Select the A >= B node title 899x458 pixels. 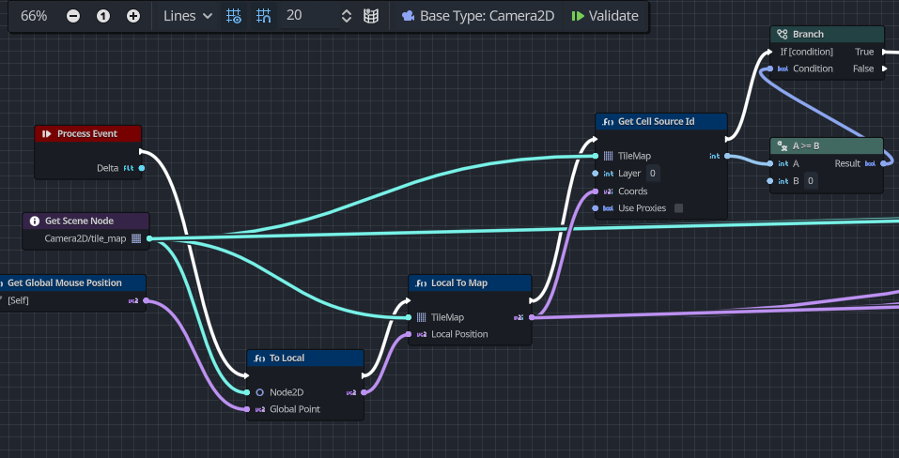(806, 146)
